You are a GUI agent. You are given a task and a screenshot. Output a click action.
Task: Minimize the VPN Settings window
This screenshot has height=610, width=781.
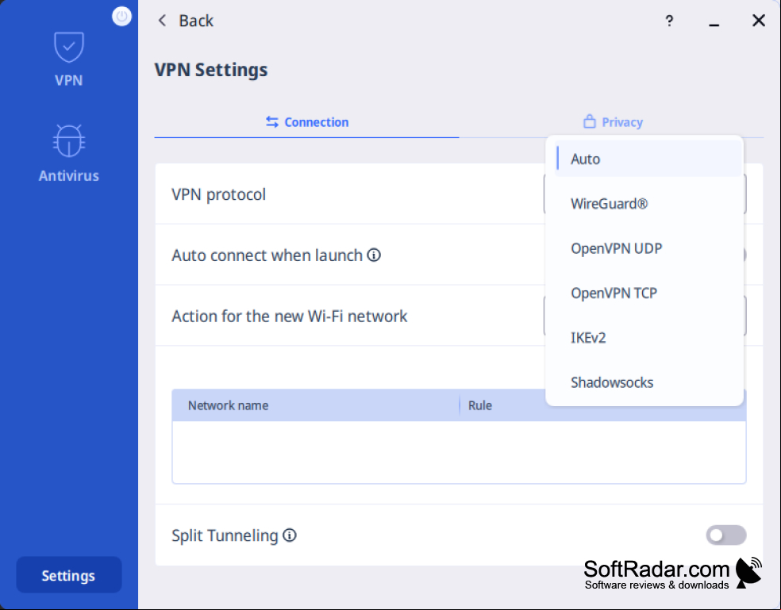[714, 24]
